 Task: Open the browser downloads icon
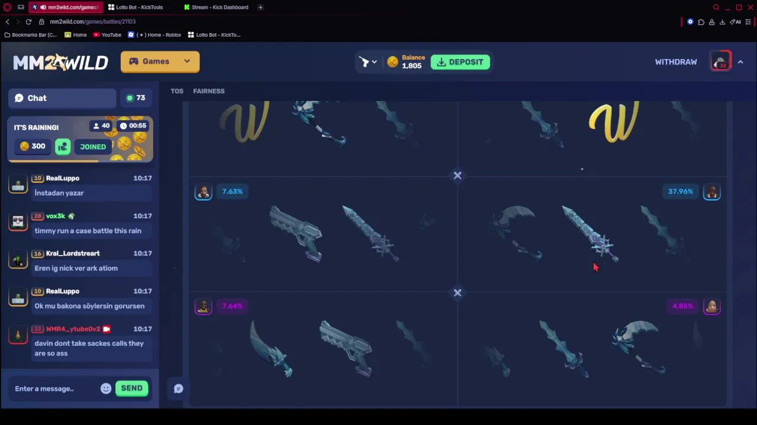coord(722,22)
